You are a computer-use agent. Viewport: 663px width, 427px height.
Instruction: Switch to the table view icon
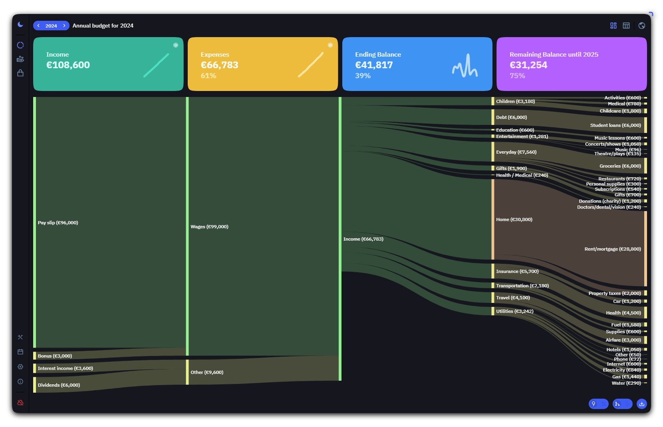pyautogui.click(x=626, y=26)
